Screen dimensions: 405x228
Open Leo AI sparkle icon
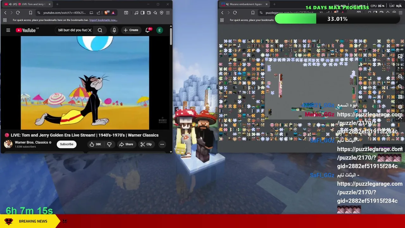pyautogui.click(x=155, y=13)
